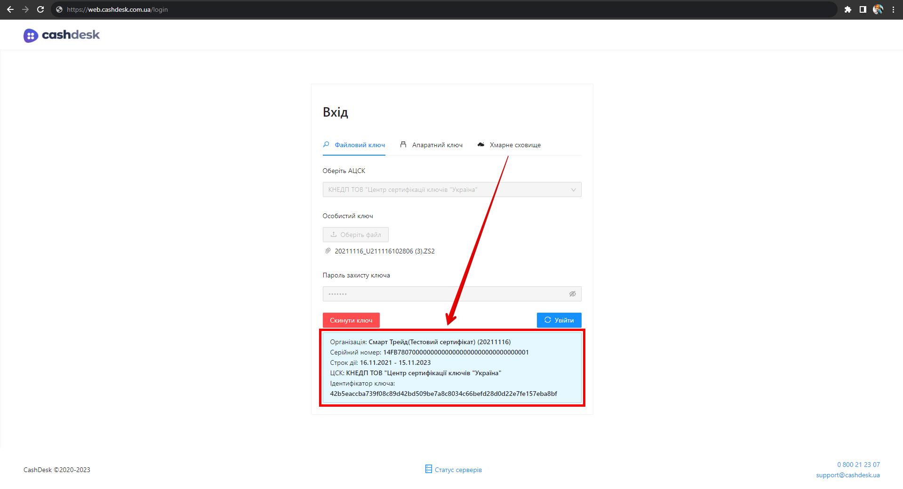Click the Оберіть файл upload button
Screen dimensions: 903x489
(355, 235)
